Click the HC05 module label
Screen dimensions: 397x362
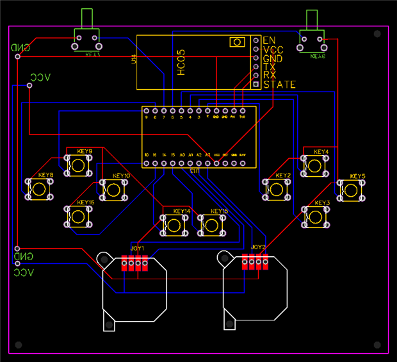pos(181,62)
